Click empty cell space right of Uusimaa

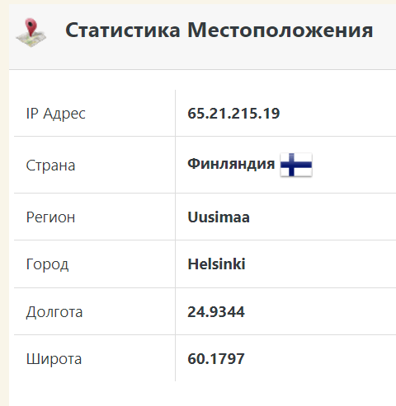324,217
